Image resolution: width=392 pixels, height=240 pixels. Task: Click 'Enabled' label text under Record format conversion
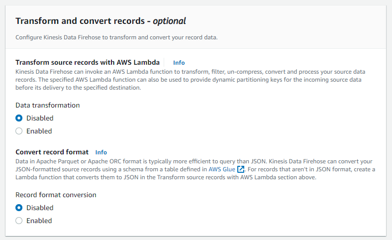pos(39,221)
